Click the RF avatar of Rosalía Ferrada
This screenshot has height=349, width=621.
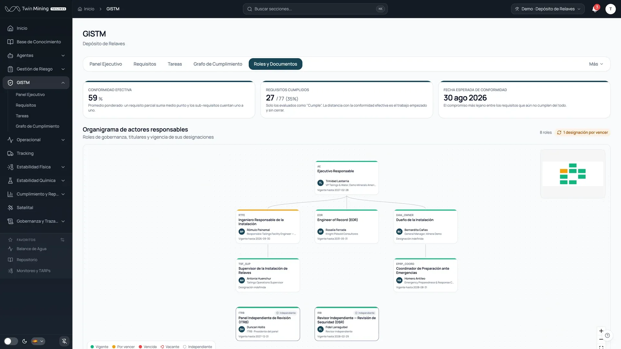[x=321, y=232]
